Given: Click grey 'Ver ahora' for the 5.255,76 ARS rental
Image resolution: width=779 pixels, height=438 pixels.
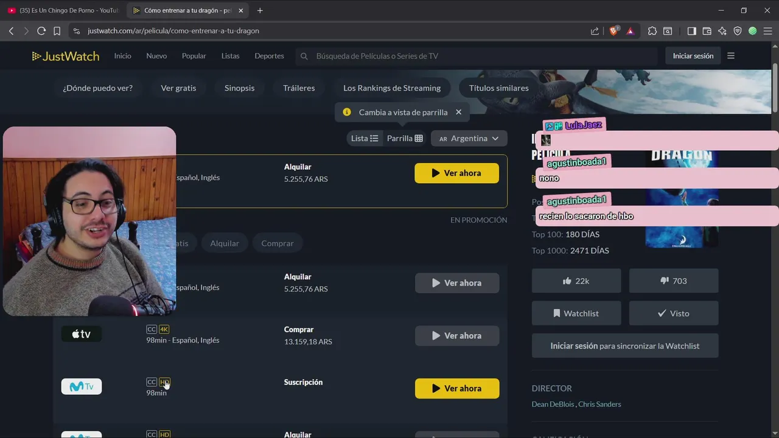Looking at the screenshot, I should click(x=457, y=283).
